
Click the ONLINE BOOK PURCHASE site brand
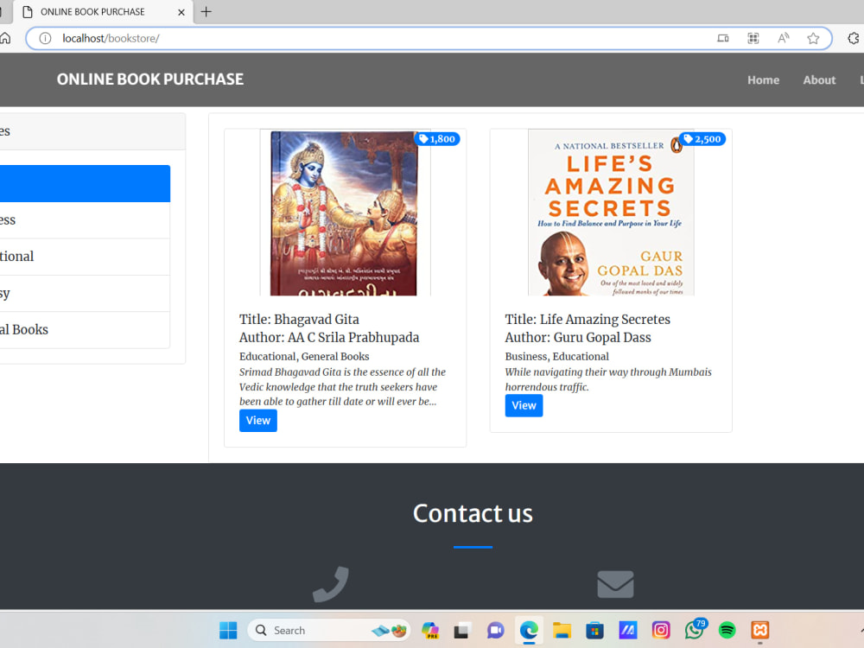coord(149,79)
